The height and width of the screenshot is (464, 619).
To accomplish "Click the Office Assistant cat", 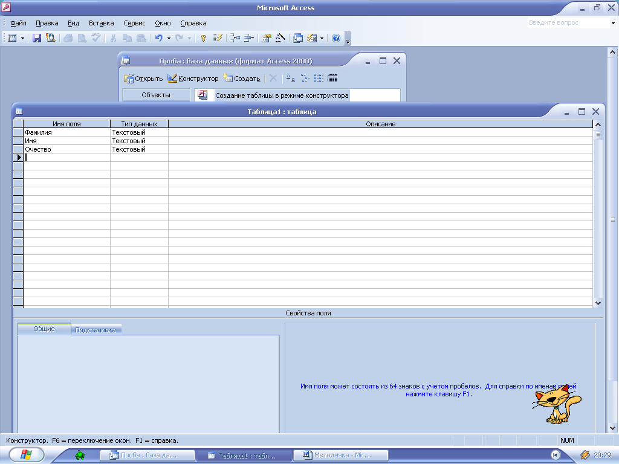I will [557, 403].
